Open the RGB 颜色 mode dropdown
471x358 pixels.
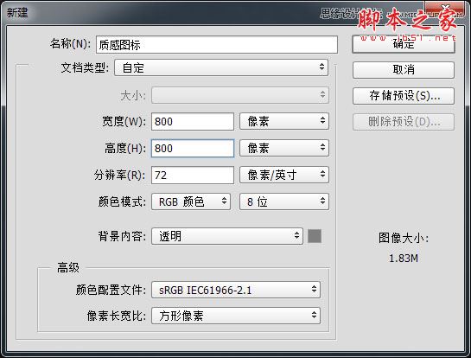191,201
